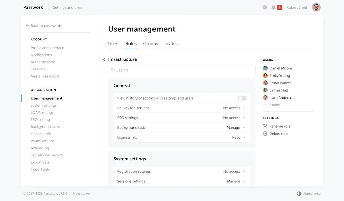This screenshot has height=201, width=344.
Task: Open Profile and interface settings
Action: tap(47, 48)
